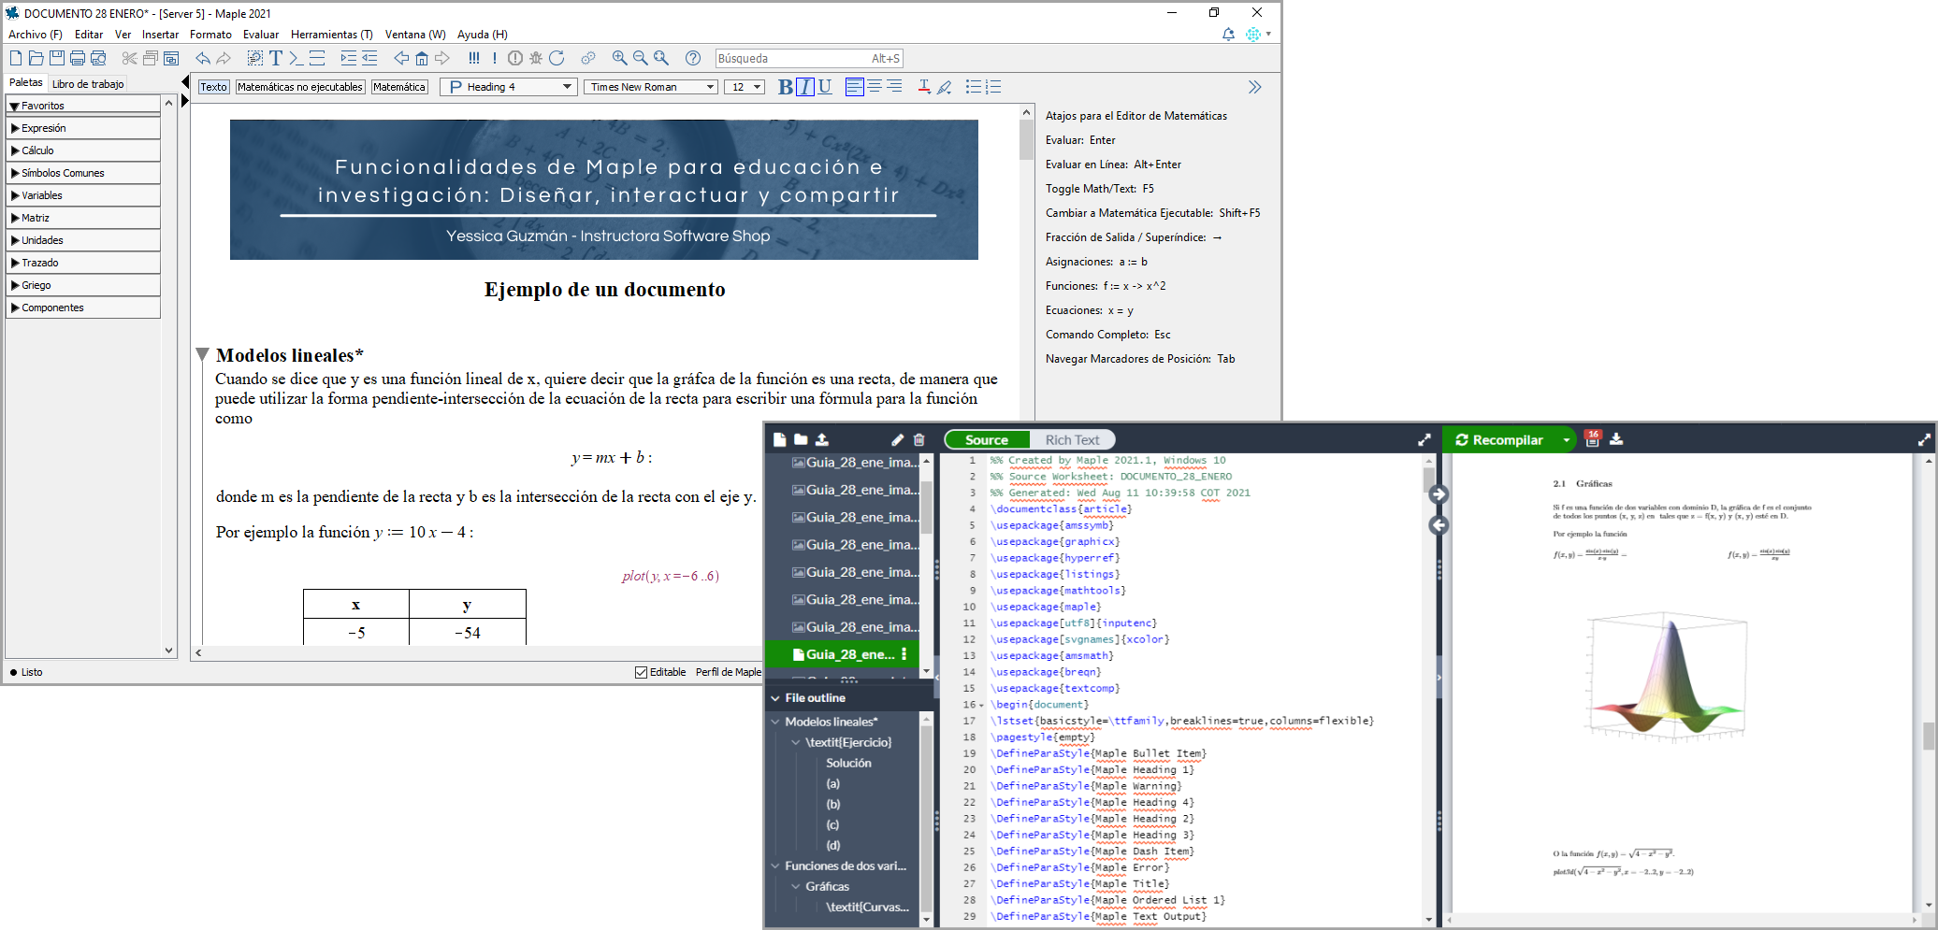This screenshot has height=930, width=1938.
Task: Switch to Libro de trabajo tab
Action: point(88,84)
